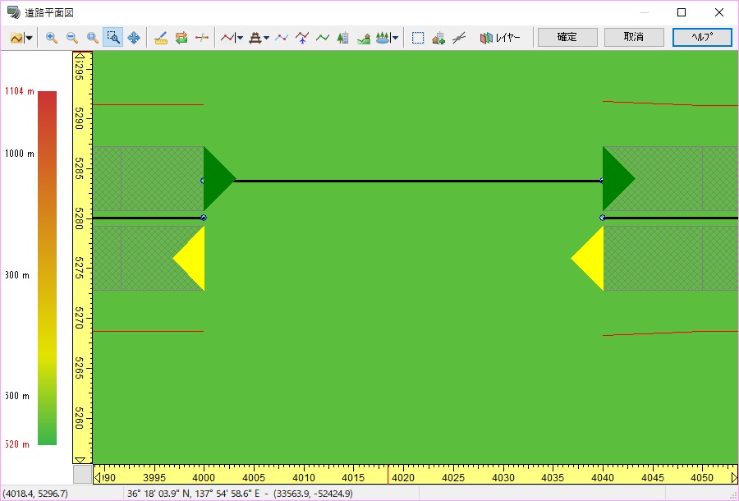739x501 pixels.
Task: Expand the railway track tool dropdown arrow
Action: click(267, 38)
